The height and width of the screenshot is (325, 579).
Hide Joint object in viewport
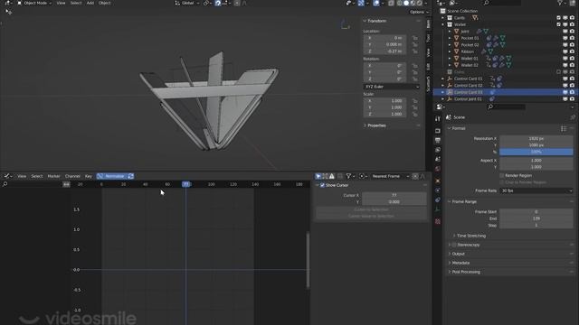click(565, 32)
